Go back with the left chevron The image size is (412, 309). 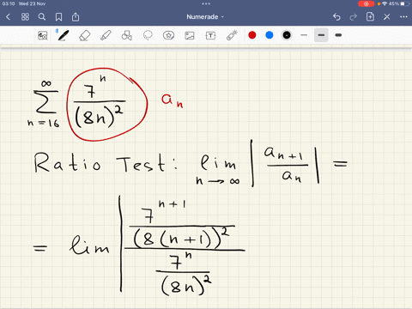[8, 17]
